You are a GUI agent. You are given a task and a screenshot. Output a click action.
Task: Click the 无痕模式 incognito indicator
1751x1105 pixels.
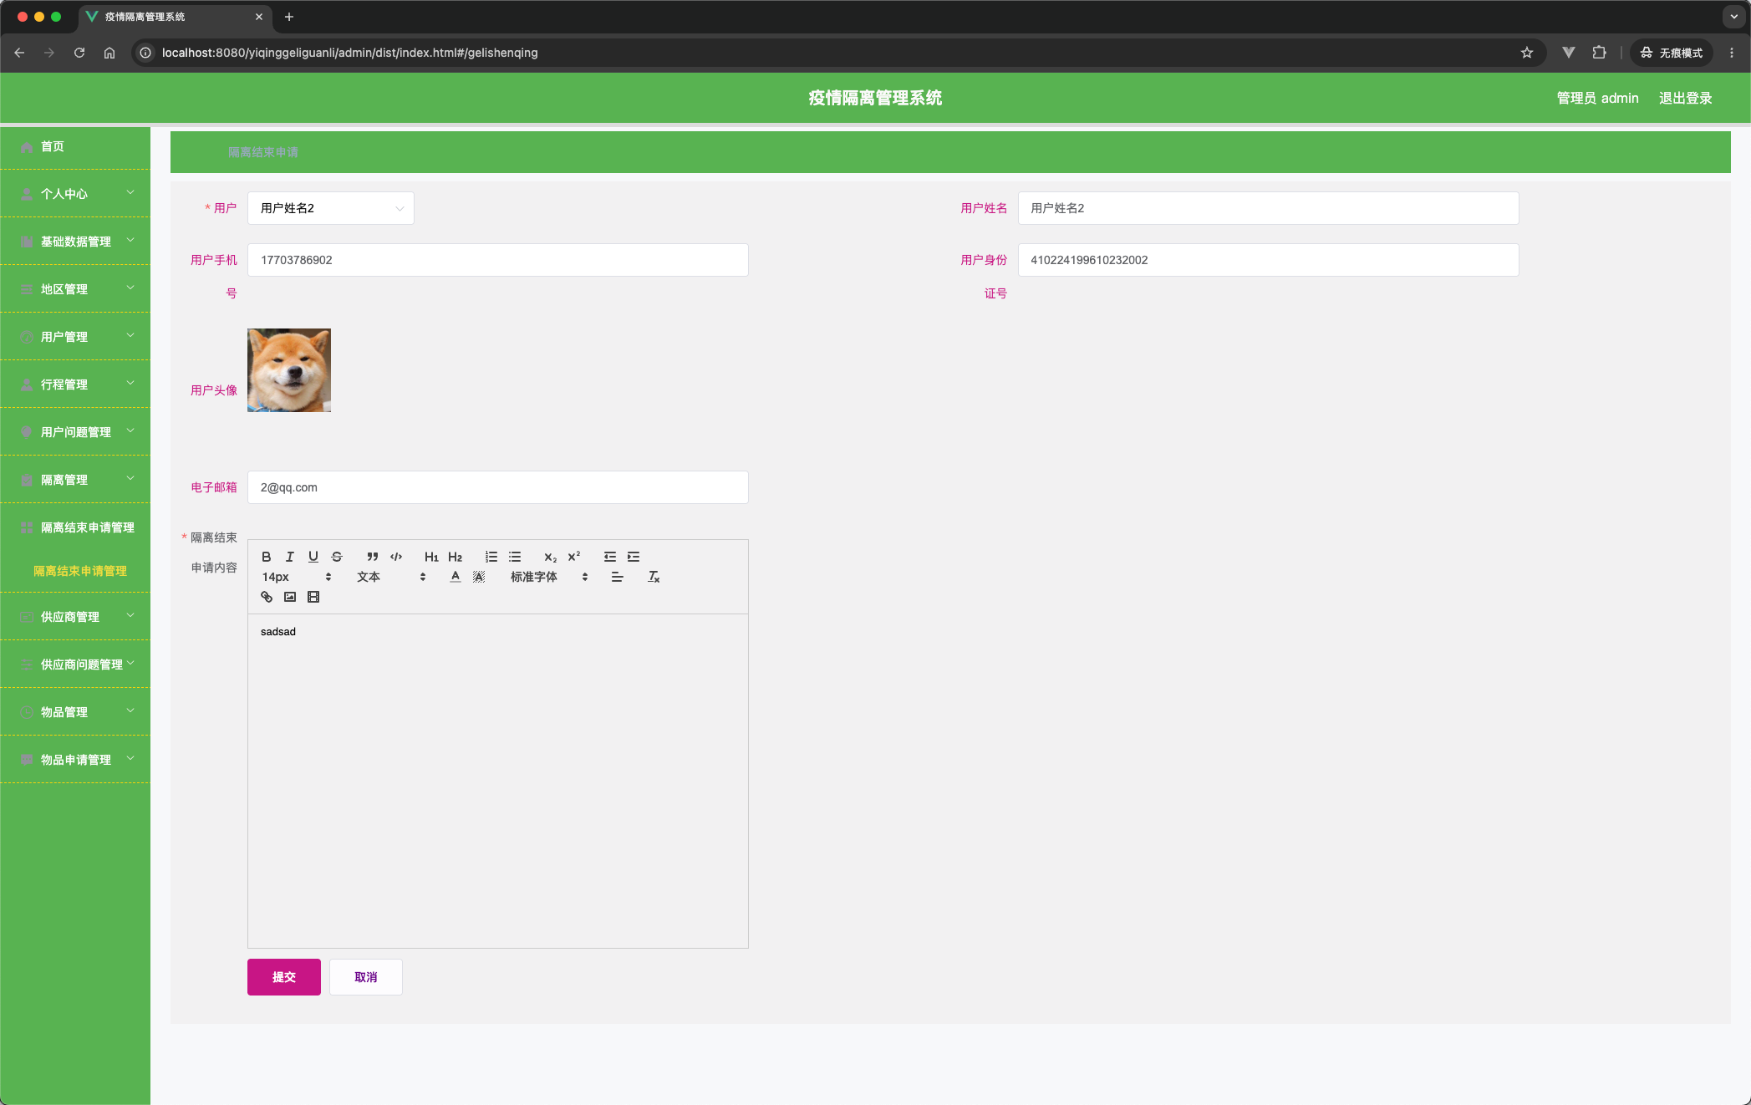(1672, 53)
